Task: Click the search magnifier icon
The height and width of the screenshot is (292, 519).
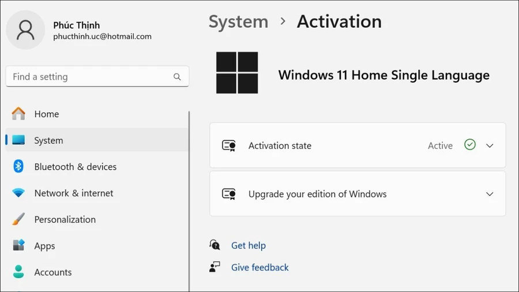Action: (x=177, y=77)
